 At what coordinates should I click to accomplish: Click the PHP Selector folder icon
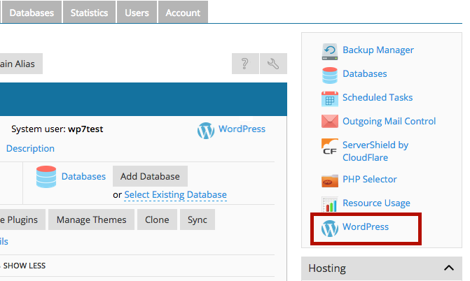tap(330, 181)
